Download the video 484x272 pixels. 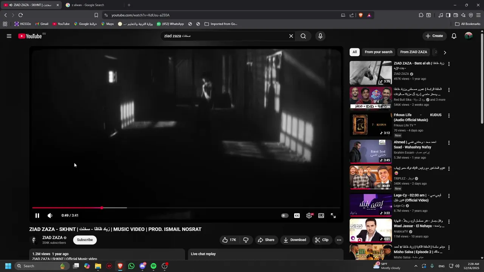click(x=295, y=240)
